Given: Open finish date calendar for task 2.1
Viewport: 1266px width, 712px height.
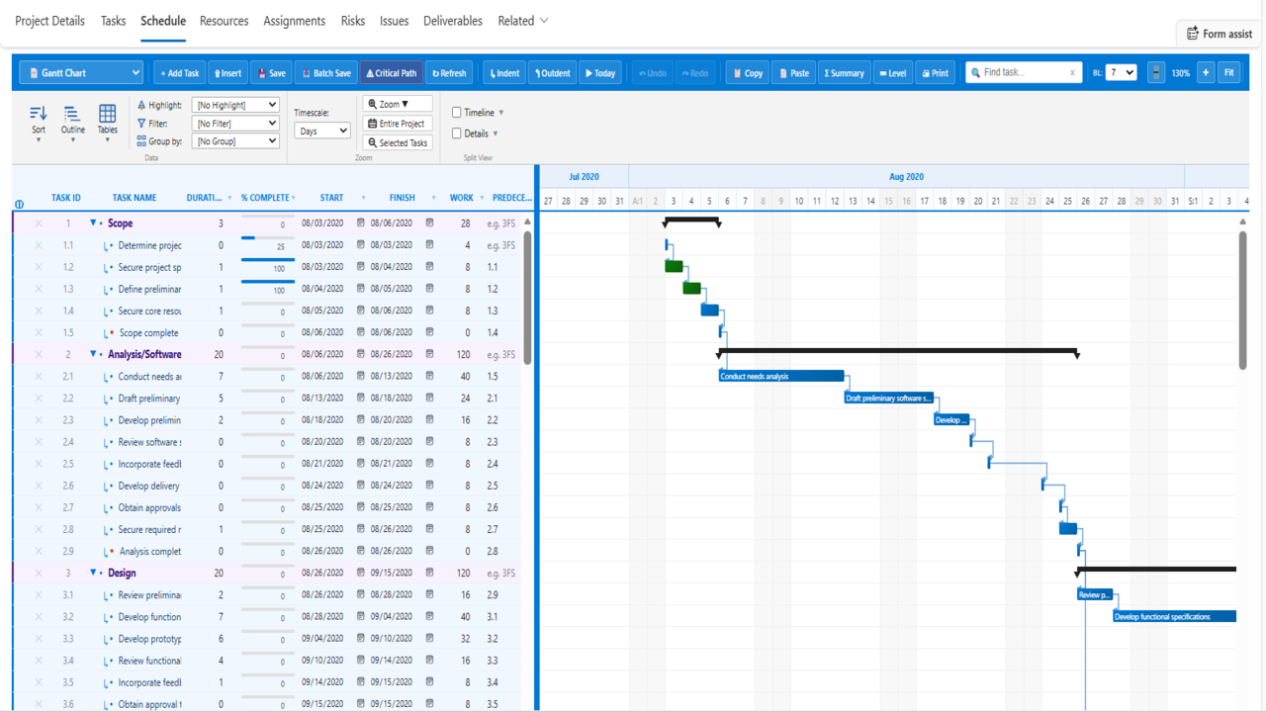Looking at the screenshot, I should coord(429,377).
